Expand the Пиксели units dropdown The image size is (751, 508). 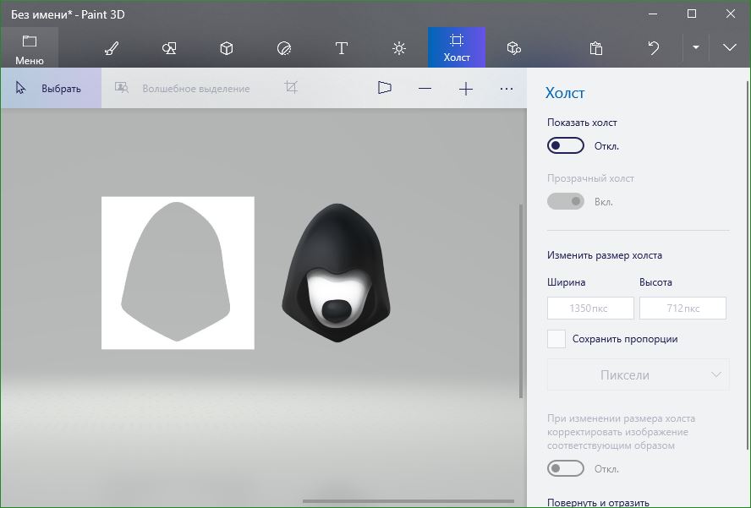(x=638, y=375)
